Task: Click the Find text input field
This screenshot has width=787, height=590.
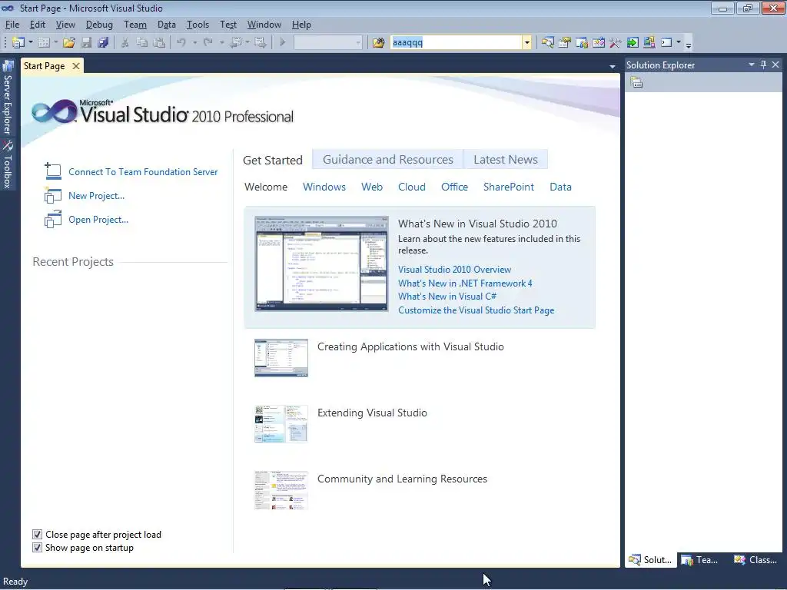Action: [x=457, y=43]
